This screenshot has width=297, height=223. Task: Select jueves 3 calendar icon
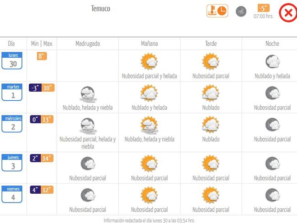12,163
